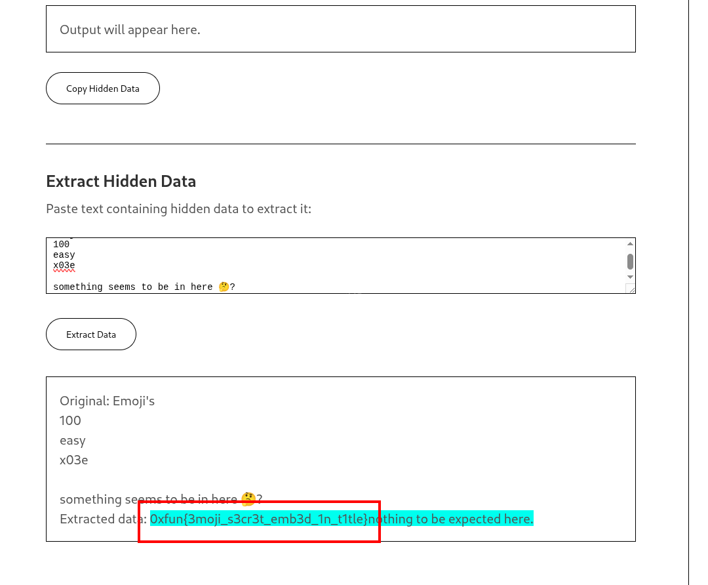
Task: Click "something seems to be in here" in textarea
Action: pyautogui.click(x=132, y=287)
